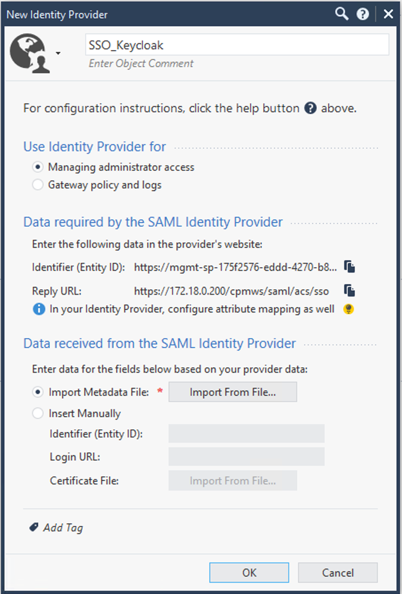Click the search magnifier icon in title bar
The width and height of the screenshot is (402, 594).
click(x=341, y=14)
